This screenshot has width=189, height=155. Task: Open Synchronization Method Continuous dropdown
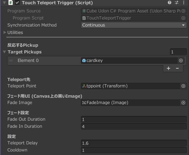point(134,25)
